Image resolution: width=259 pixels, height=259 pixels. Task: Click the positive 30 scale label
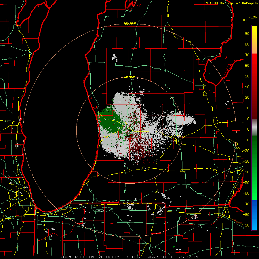point(247,98)
